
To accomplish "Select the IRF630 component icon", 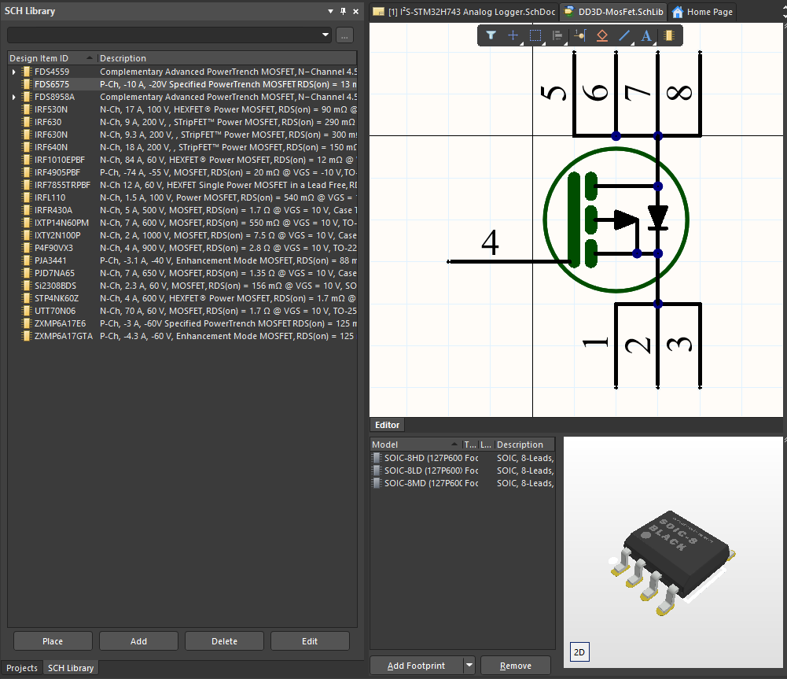I will pos(27,122).
